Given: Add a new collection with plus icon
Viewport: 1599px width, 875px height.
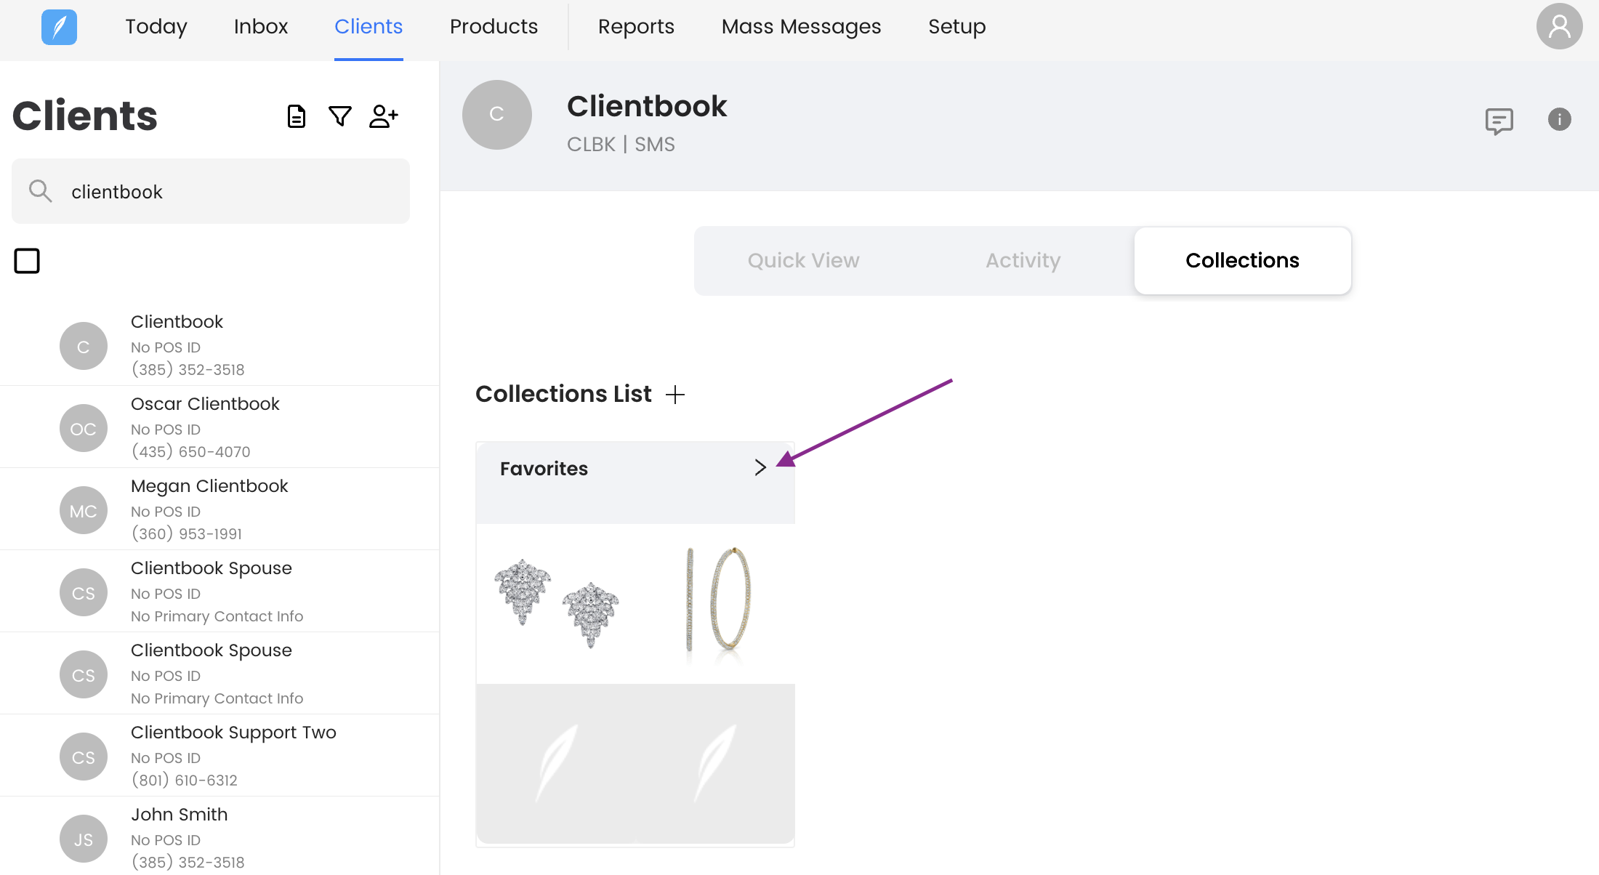Looking at the screenshot, I should coord(675,395).
